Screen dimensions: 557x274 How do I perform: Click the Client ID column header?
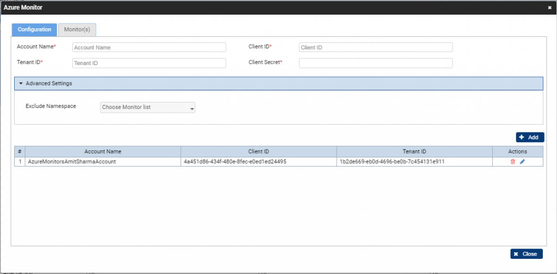258,151
